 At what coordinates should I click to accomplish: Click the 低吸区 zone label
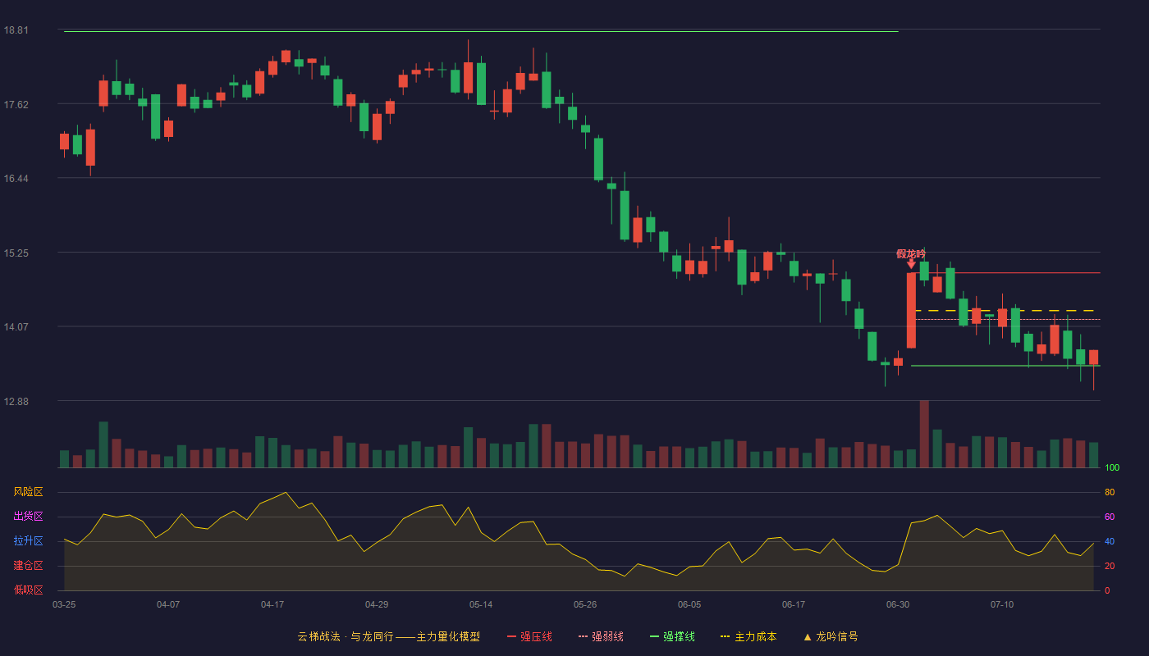click(x=28, y=590)
